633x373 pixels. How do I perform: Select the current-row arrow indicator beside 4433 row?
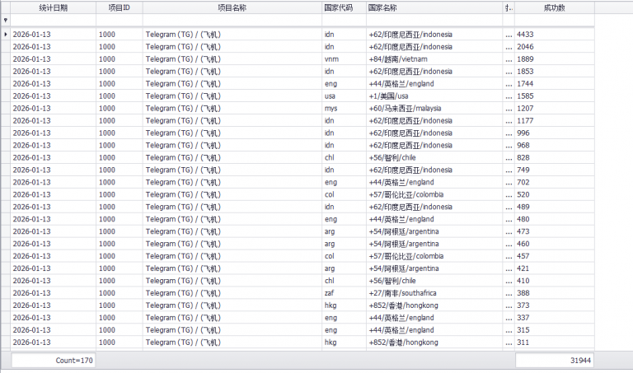click(5, 35)
